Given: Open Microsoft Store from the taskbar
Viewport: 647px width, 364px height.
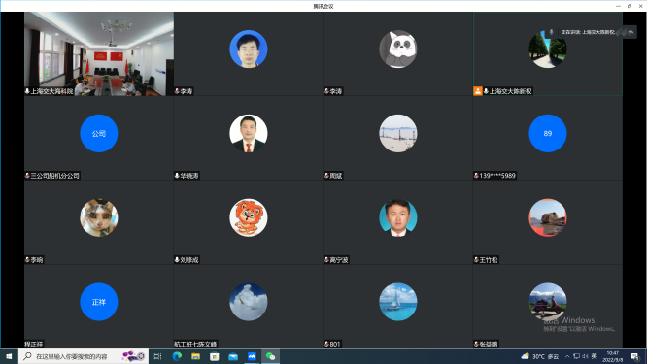Looking at the screenshot, I should [x=214, y=356].
